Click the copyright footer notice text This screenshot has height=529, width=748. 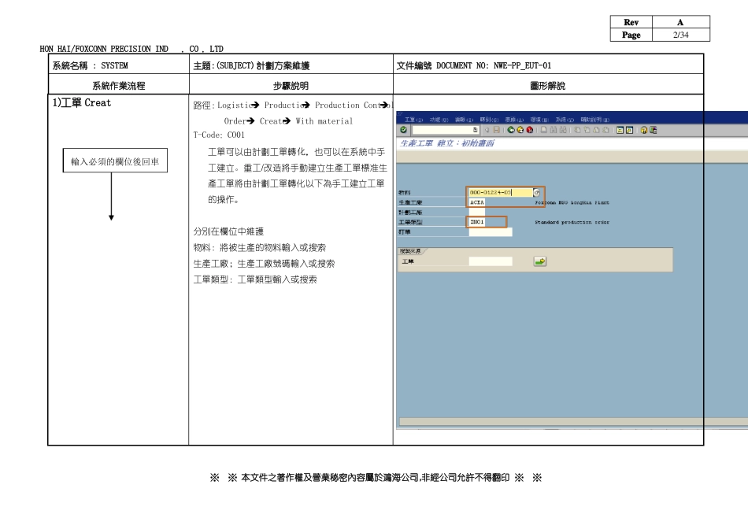[376, 478]
